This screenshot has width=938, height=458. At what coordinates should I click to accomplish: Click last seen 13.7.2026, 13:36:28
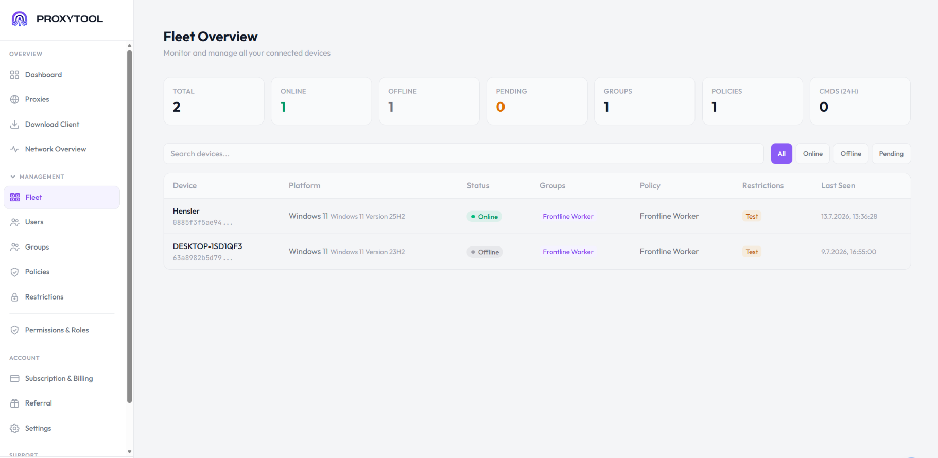(x=849, y=217)
